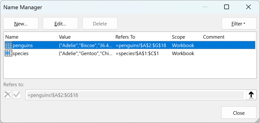Click the penguins table icon

coord(8,45)
